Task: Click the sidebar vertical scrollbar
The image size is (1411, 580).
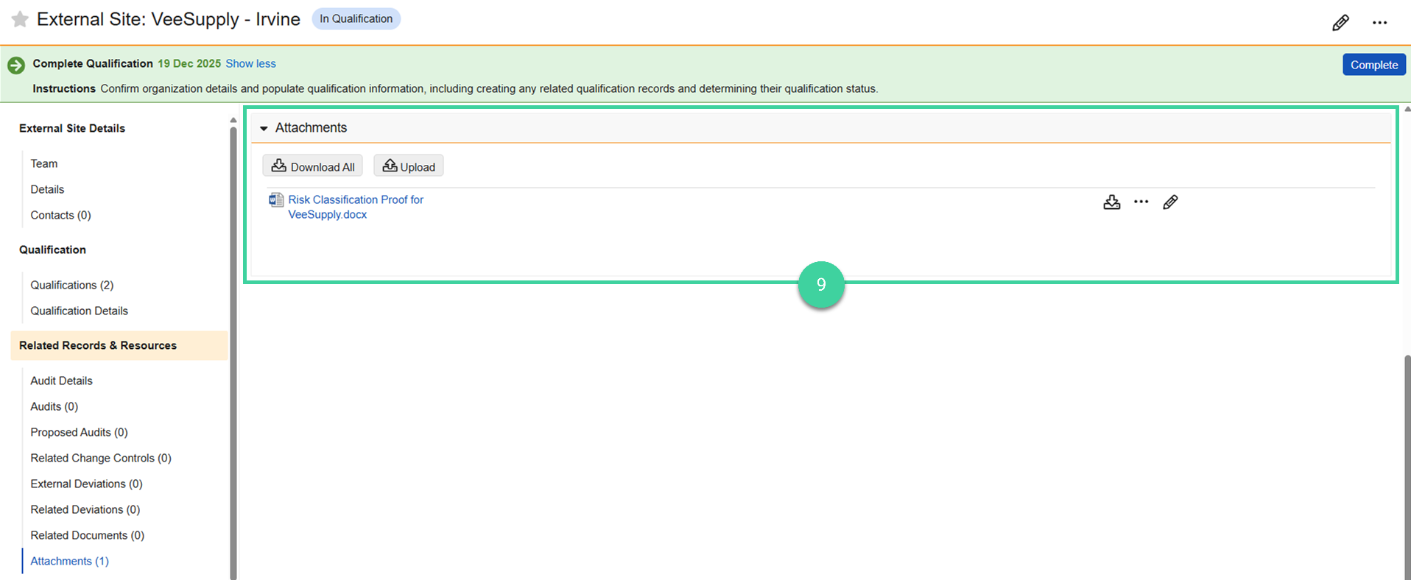Action: [233, 353]
